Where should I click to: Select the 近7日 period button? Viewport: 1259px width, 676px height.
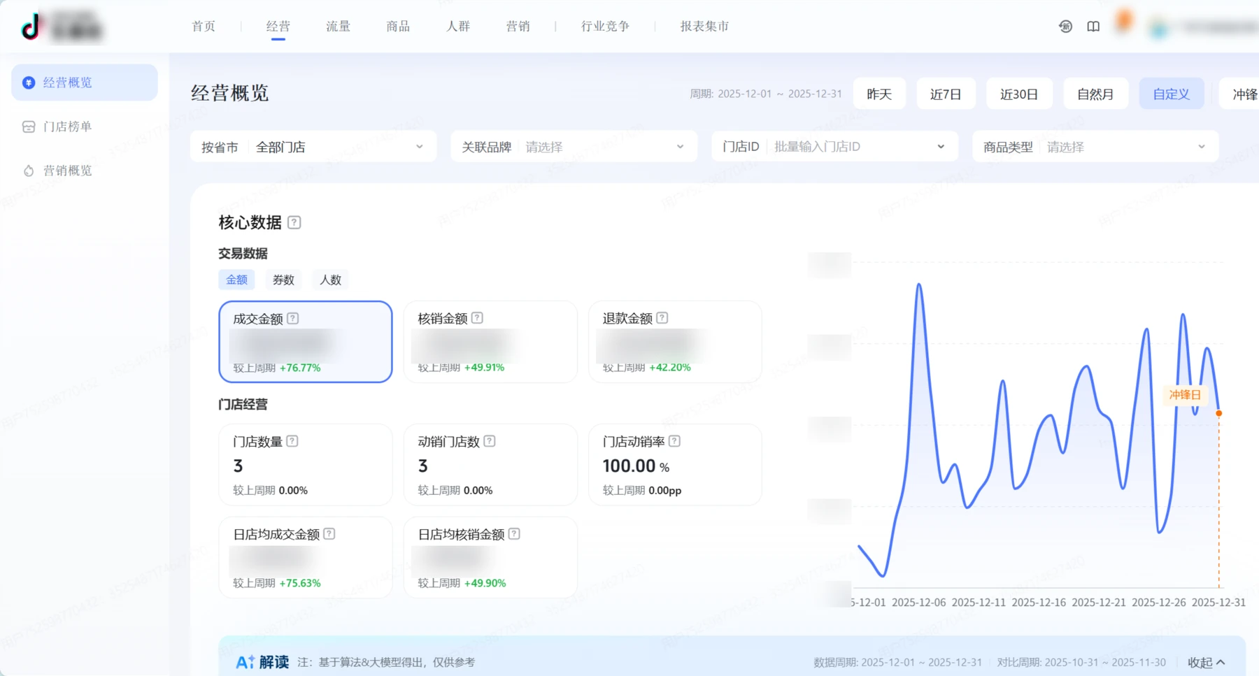[946, 94]
